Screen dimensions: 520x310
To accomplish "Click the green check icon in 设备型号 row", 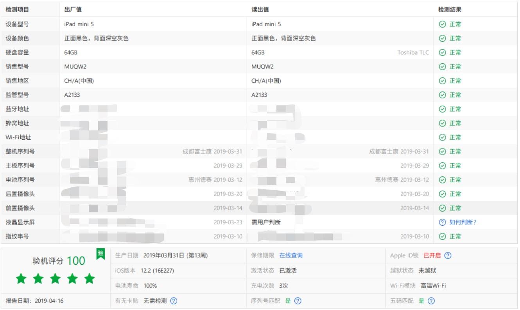I will 442,24.
